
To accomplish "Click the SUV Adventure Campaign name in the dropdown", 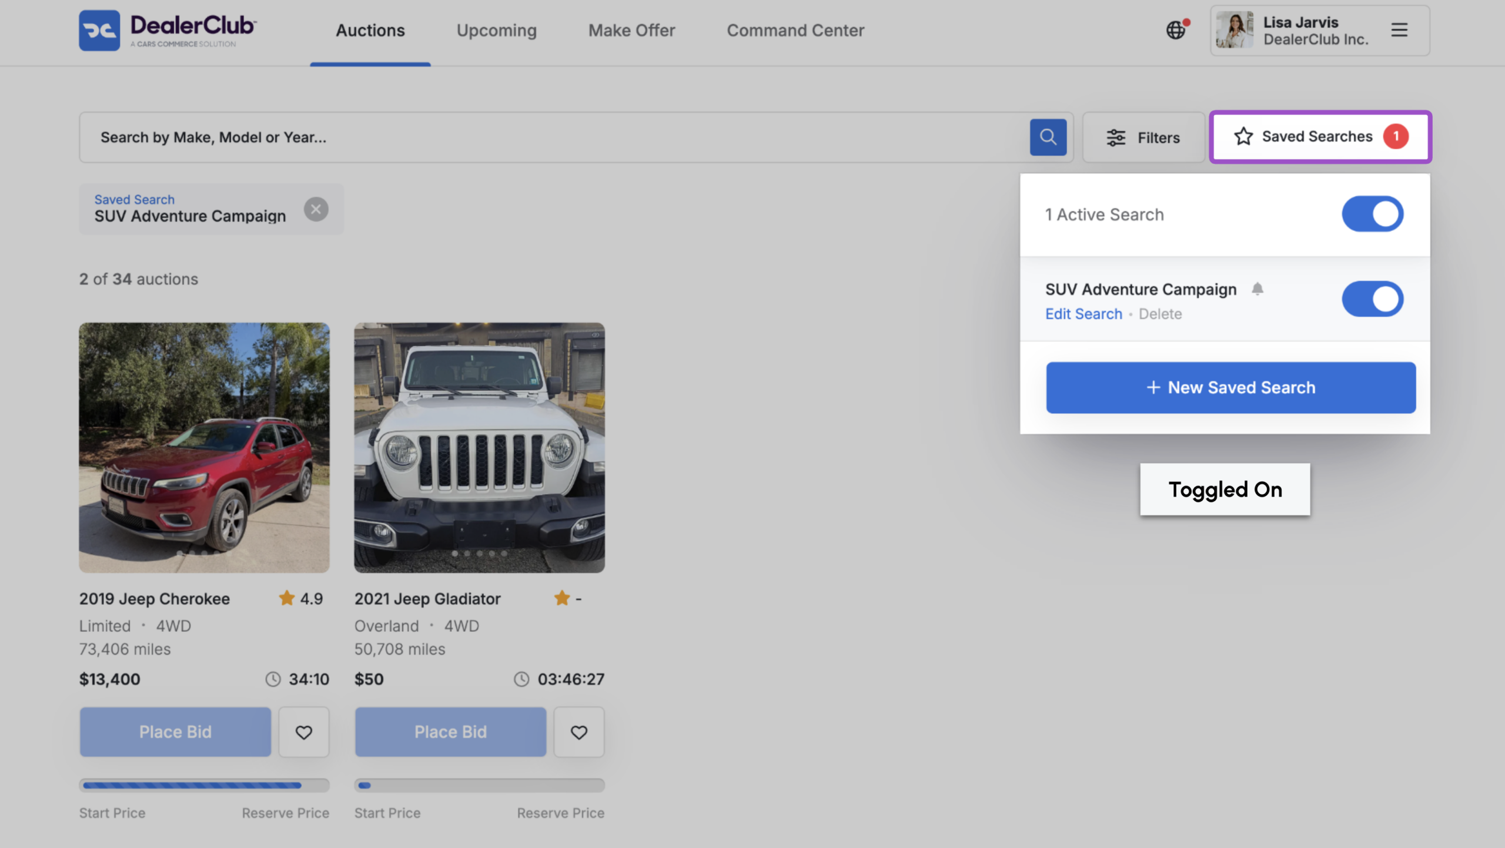I will click(1141, 289).
